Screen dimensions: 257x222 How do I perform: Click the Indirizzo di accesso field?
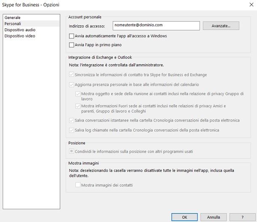pos(156,26)
